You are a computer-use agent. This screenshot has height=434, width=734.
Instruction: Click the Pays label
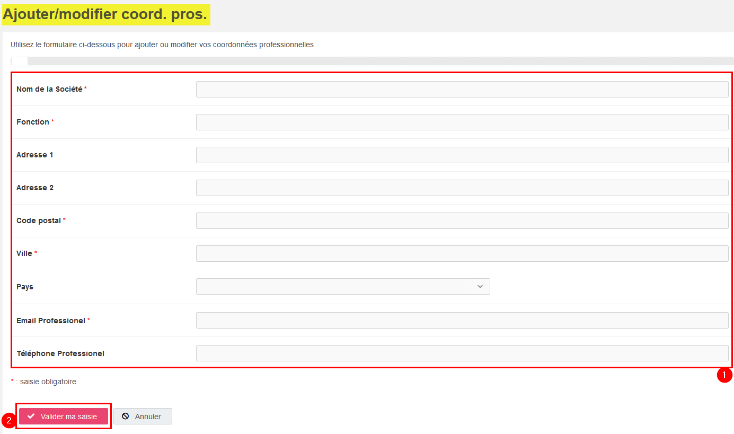25,287
